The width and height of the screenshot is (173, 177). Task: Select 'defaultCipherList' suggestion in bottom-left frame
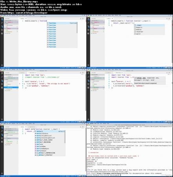coord(50,136)
